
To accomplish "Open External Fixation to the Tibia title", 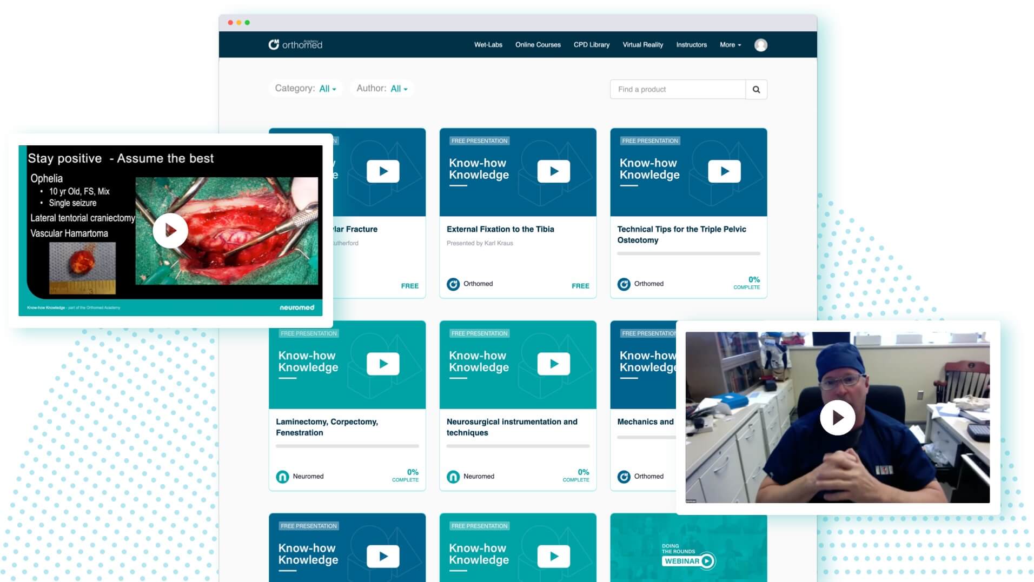I will 500,229.
